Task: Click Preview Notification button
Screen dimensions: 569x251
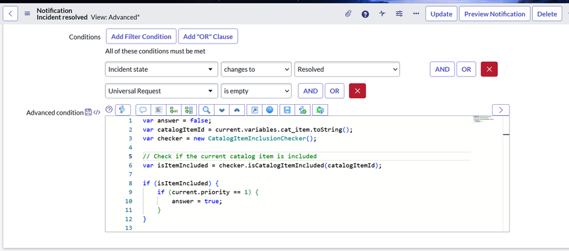Action: coord(495,14)
